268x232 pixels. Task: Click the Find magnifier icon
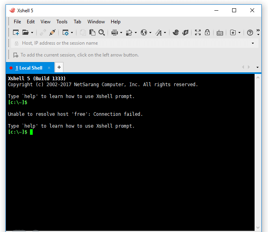pyautogui.click(x=102, y=32)
